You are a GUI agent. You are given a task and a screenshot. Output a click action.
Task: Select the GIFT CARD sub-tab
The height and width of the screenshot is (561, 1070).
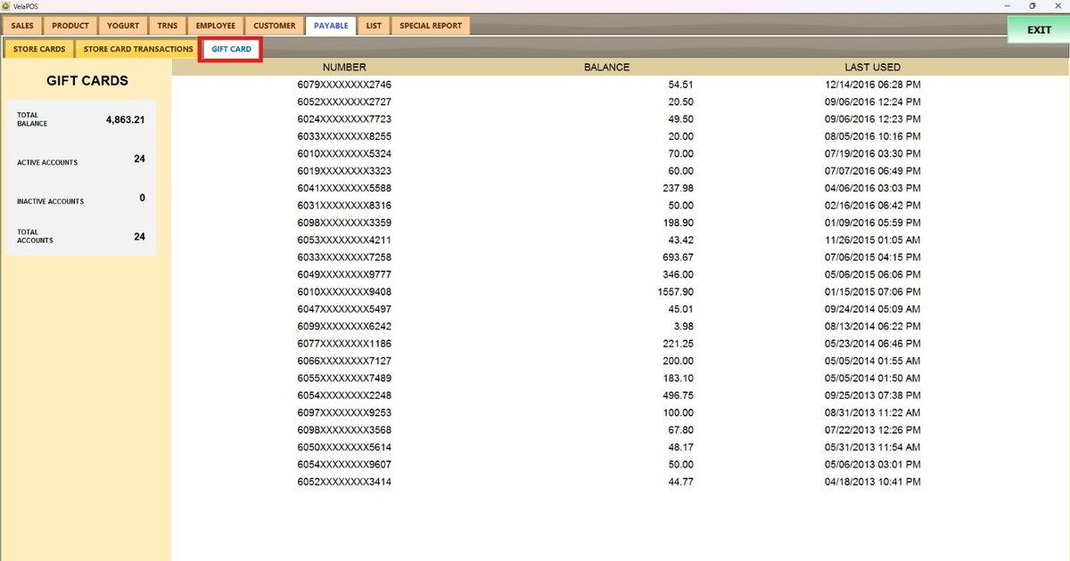(231, 49)
